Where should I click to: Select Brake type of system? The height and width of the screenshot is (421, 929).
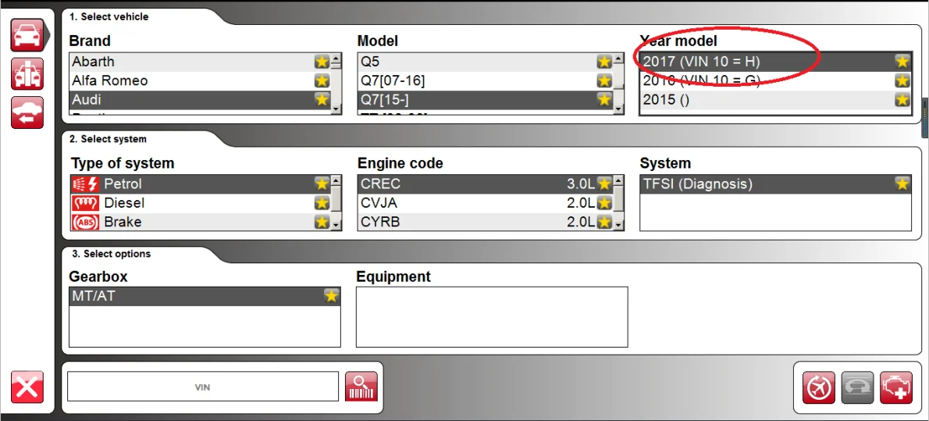click(x=201, y=222)
